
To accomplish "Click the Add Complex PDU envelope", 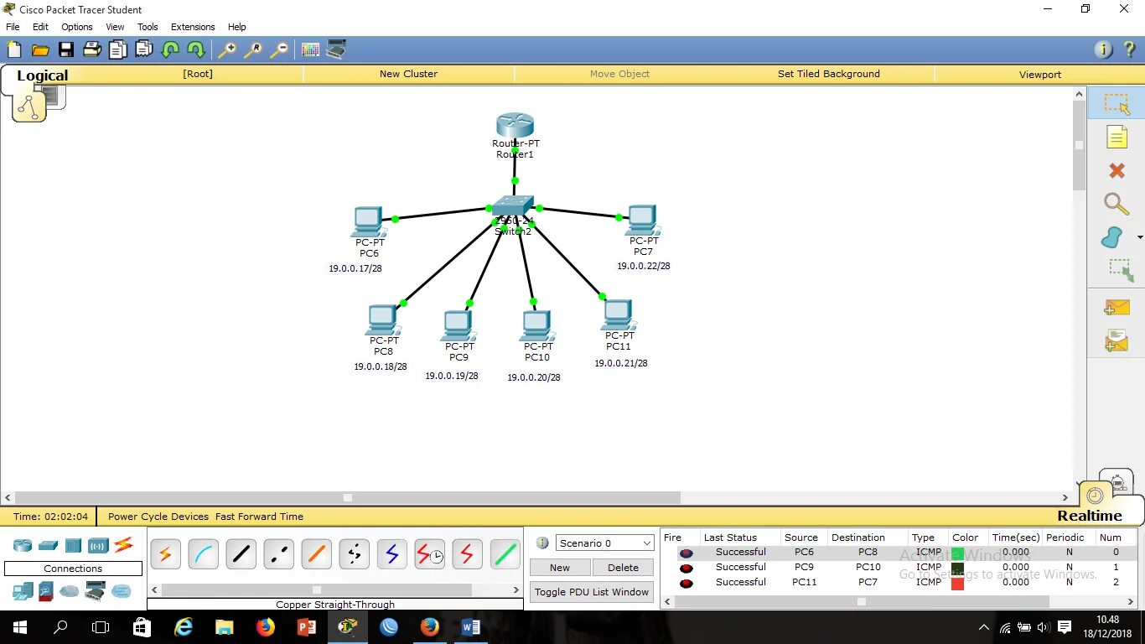I will (x=1117, y=340).
